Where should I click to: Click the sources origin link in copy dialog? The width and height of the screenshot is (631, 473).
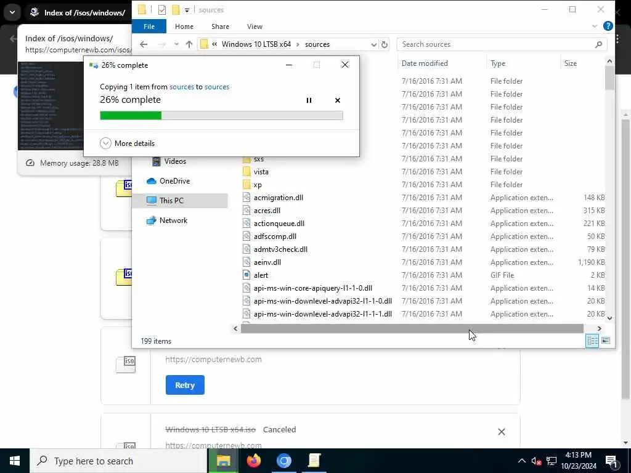coord(182,87)
